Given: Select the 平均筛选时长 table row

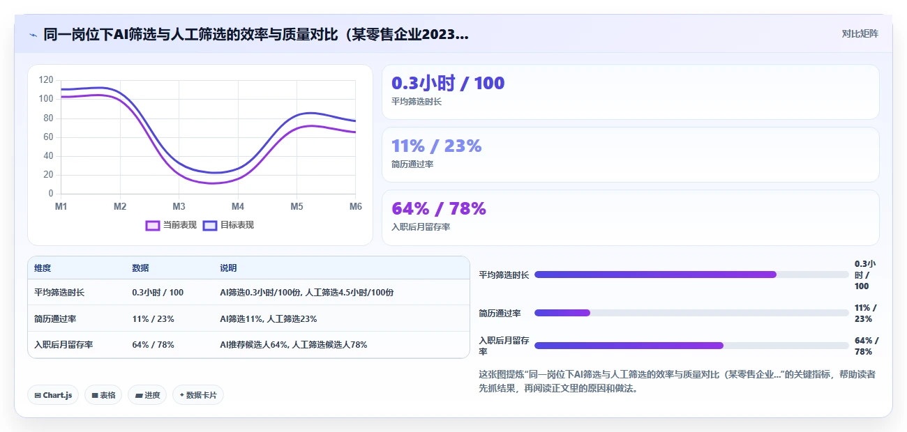Looking at the screenshot, I should 248,293.
